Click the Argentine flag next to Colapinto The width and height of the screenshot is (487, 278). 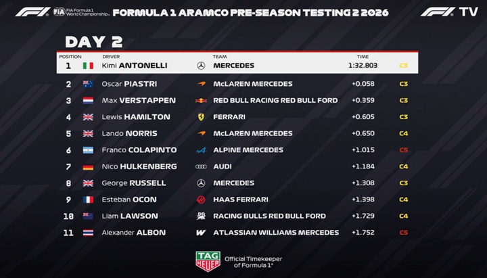tap(88, 150)
